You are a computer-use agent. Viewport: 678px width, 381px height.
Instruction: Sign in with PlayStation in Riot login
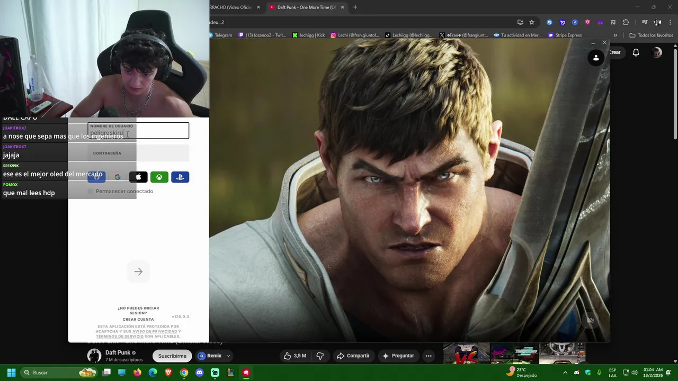180,177
